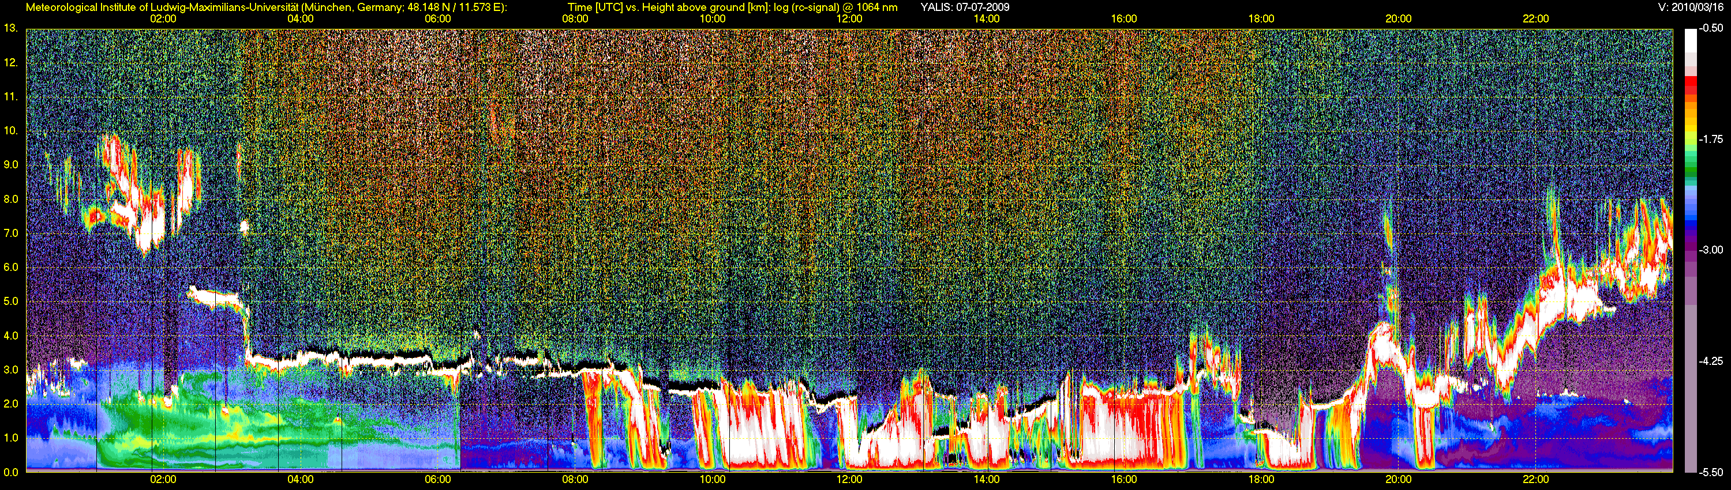Click the '13.' height axis label
Image resolution: width=1731 pixels, height=490 pixels.
[x=11, y=28]
